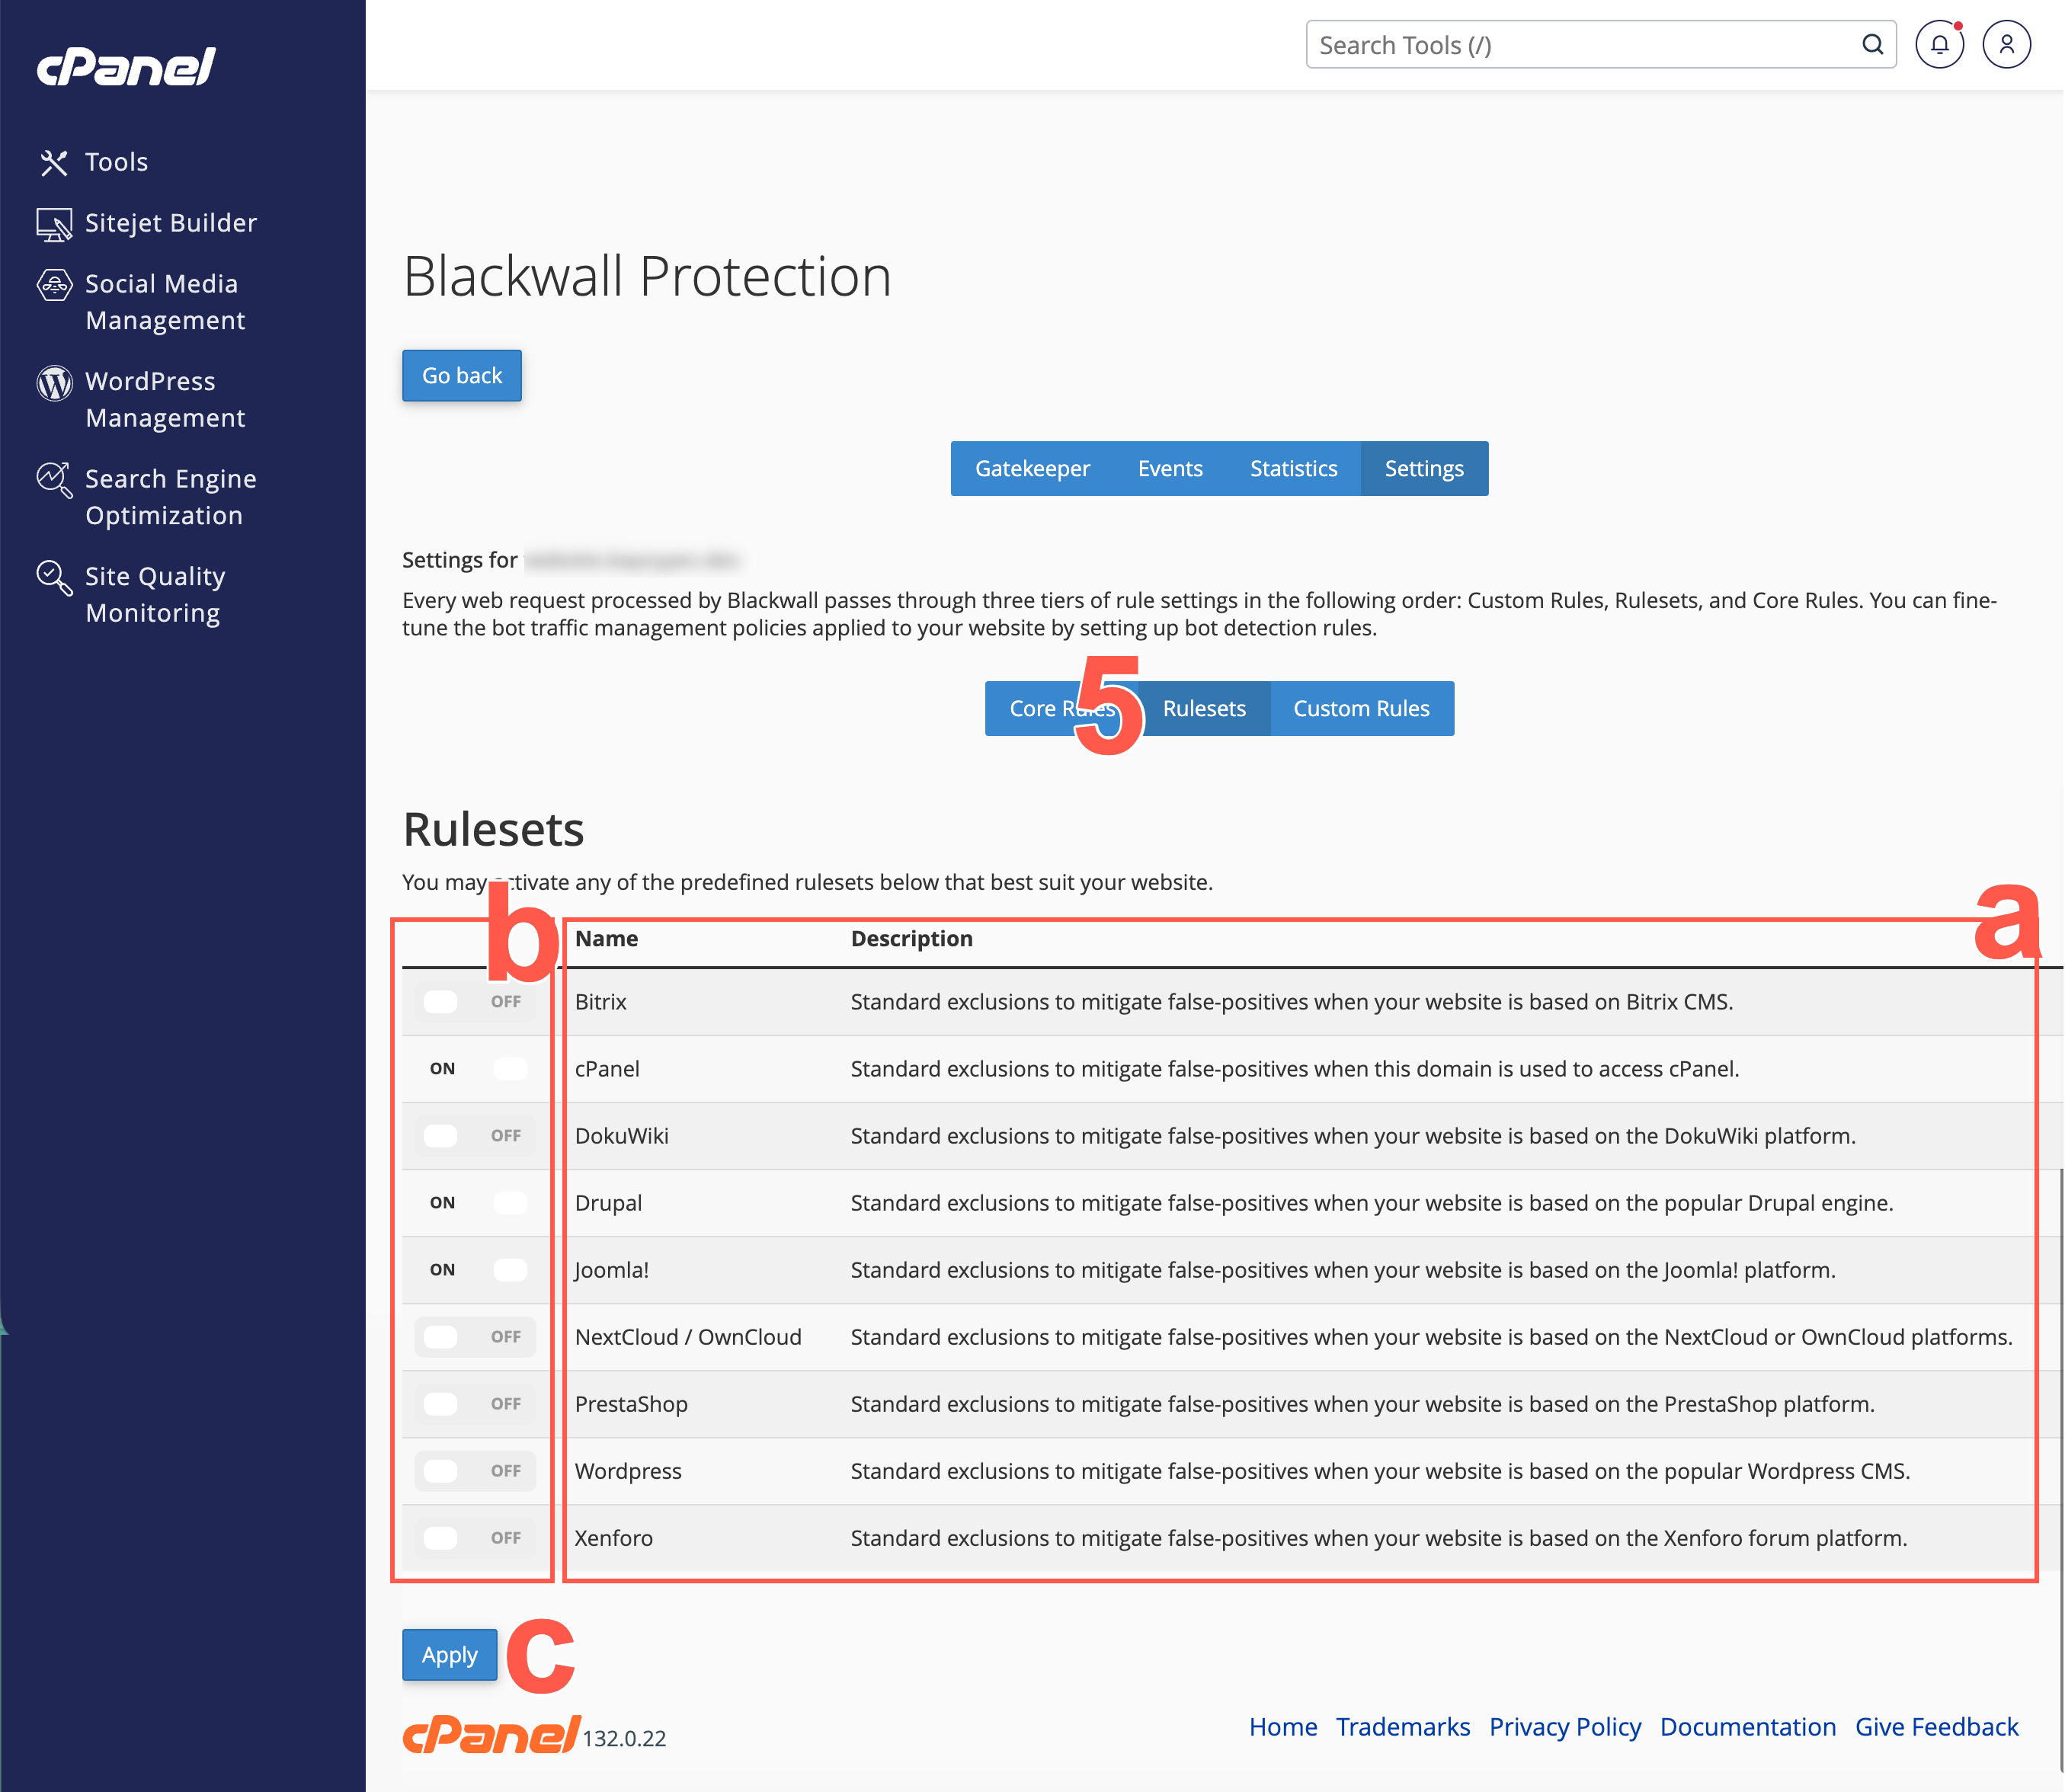Enable the Xenforo ruleset toggle

coord(475,1538)
